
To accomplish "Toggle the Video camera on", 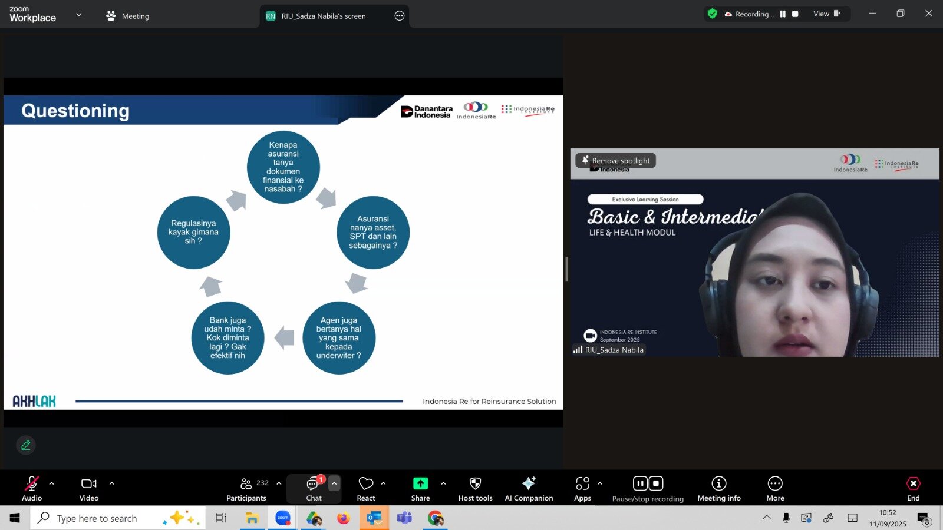I will tap(89, 489).
